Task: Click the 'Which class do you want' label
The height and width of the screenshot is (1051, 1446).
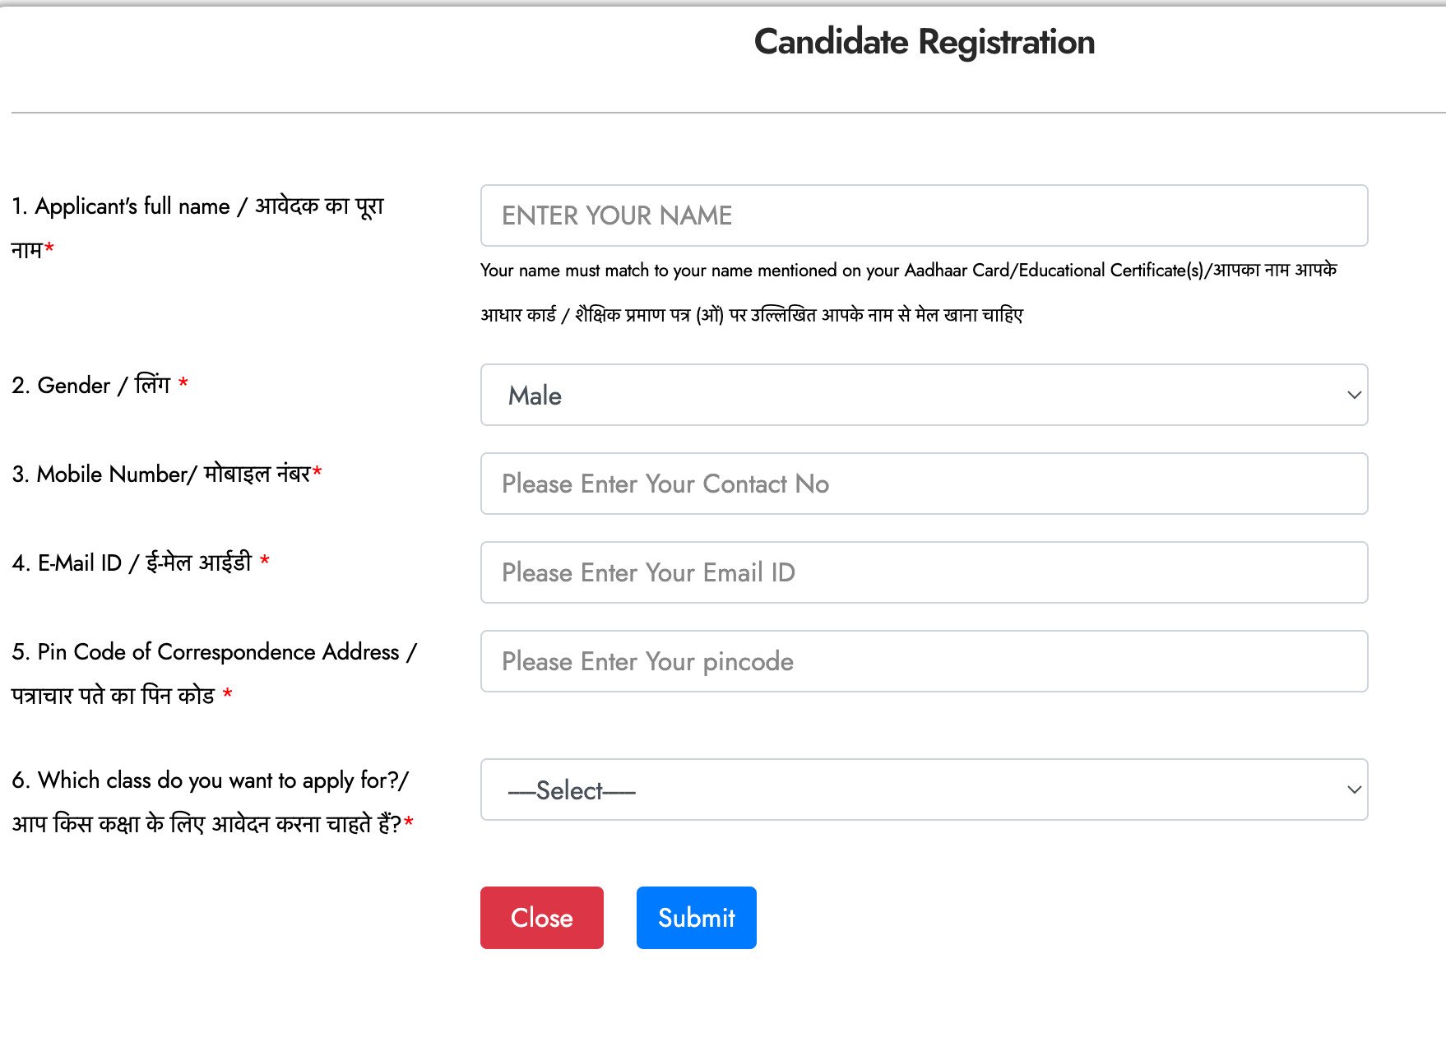Action: [x=210, y=780]
